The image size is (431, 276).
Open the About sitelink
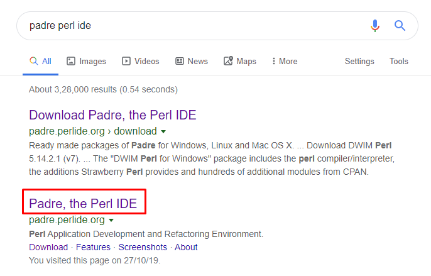coord(186,247)
